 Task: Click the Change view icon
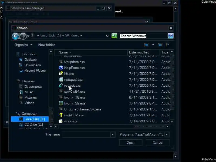pyautogui.click(x=146, y=45)
